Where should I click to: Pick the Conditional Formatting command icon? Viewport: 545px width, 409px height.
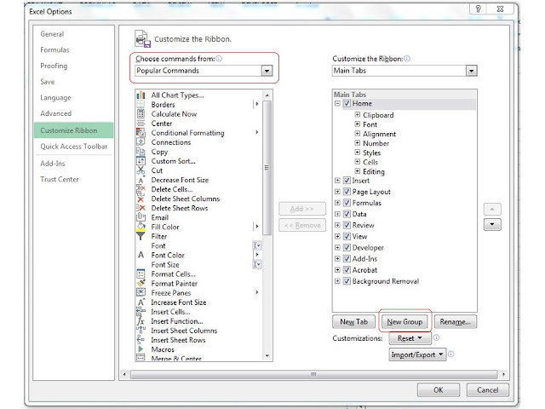coord(141,133)
